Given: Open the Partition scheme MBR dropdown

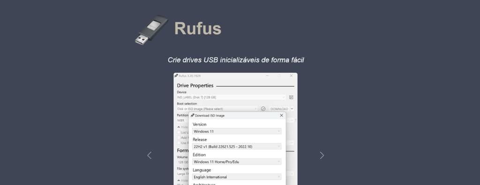Looking at the screenshot, I should [x=183, y=120].
